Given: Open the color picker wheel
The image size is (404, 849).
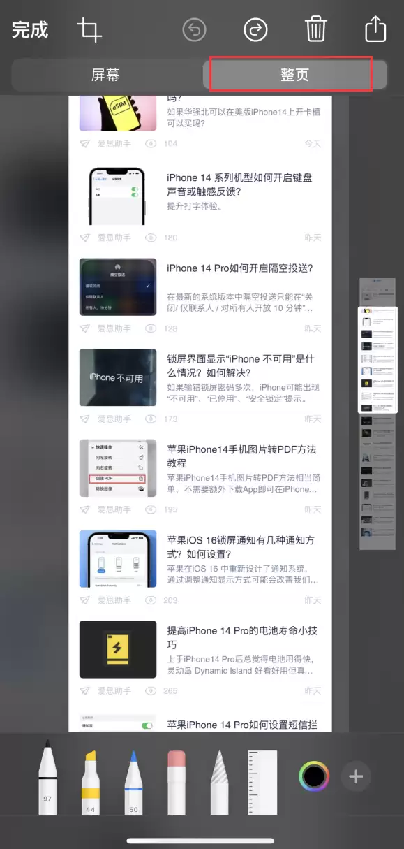Looking at the screenshot, I should click(314, 776).
